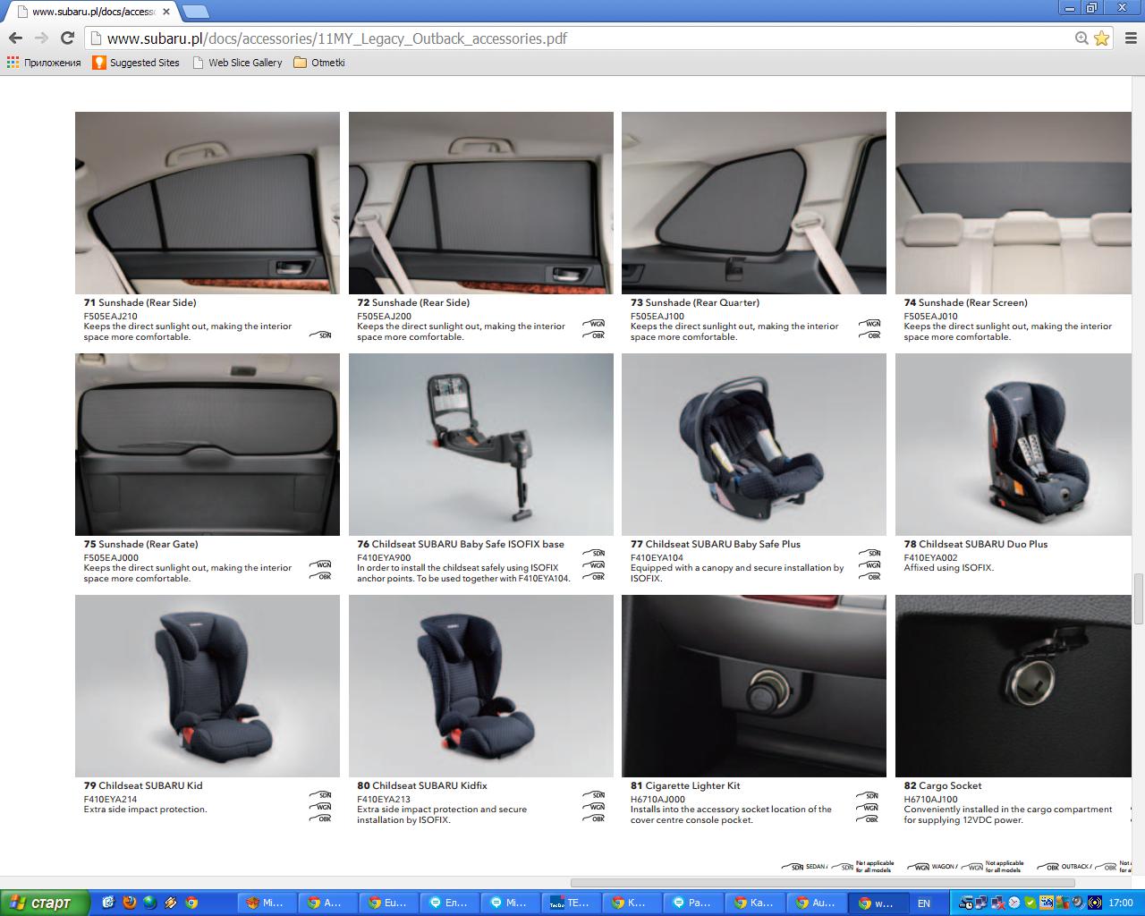Click the Sunshade Rear Quarter photo
The height and width of the screenshot is (916, 1145).
pyautogui.click(x=754, y=203)
